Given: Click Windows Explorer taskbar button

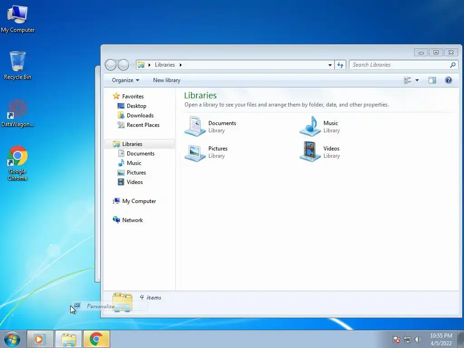Looking at the screenshot, I should (69, 339).
